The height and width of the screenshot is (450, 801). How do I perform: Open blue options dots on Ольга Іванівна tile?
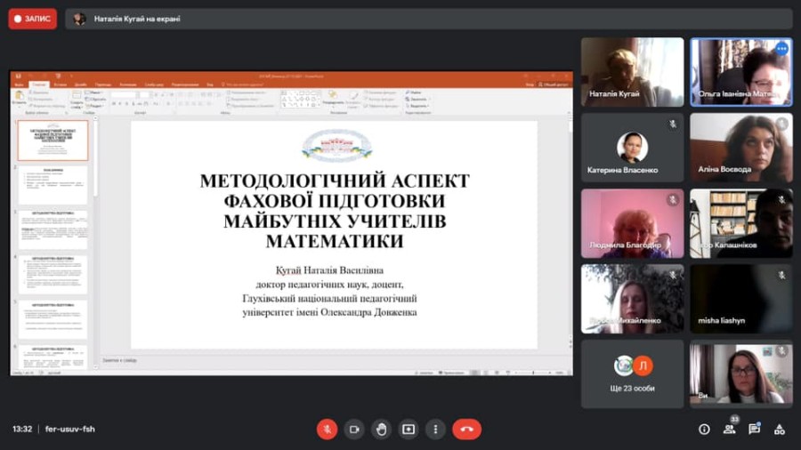781,49
